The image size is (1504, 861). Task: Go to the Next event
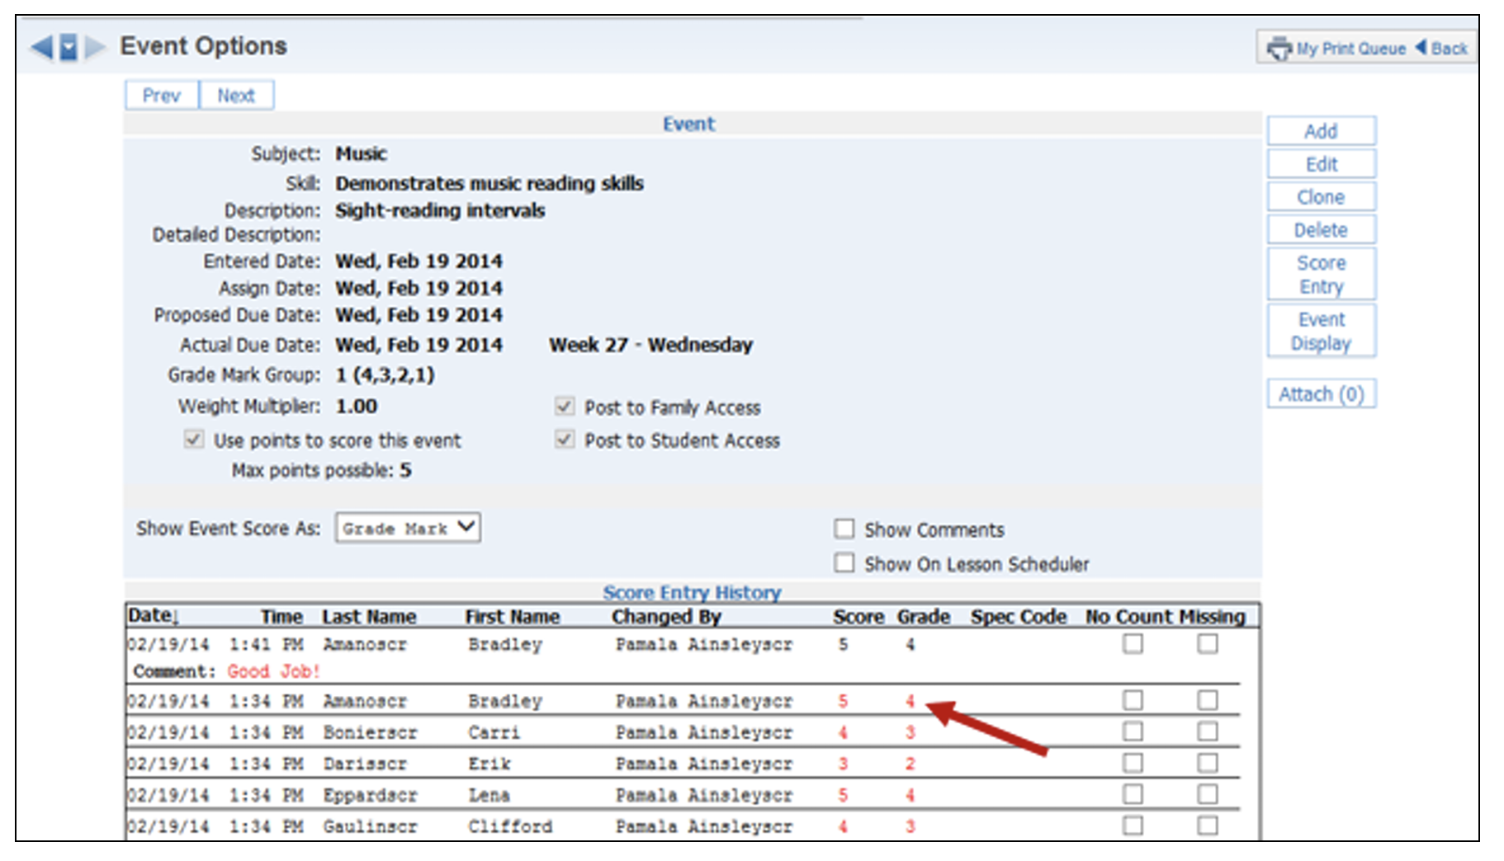tap(236, 96)
